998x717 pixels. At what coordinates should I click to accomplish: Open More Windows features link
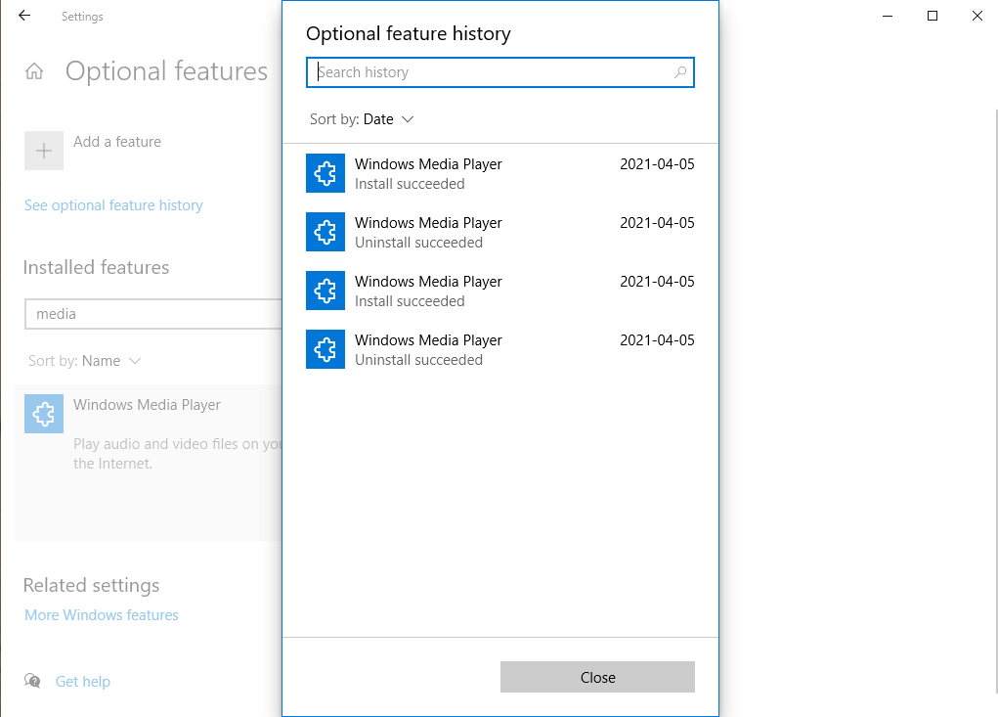[102, 615]
